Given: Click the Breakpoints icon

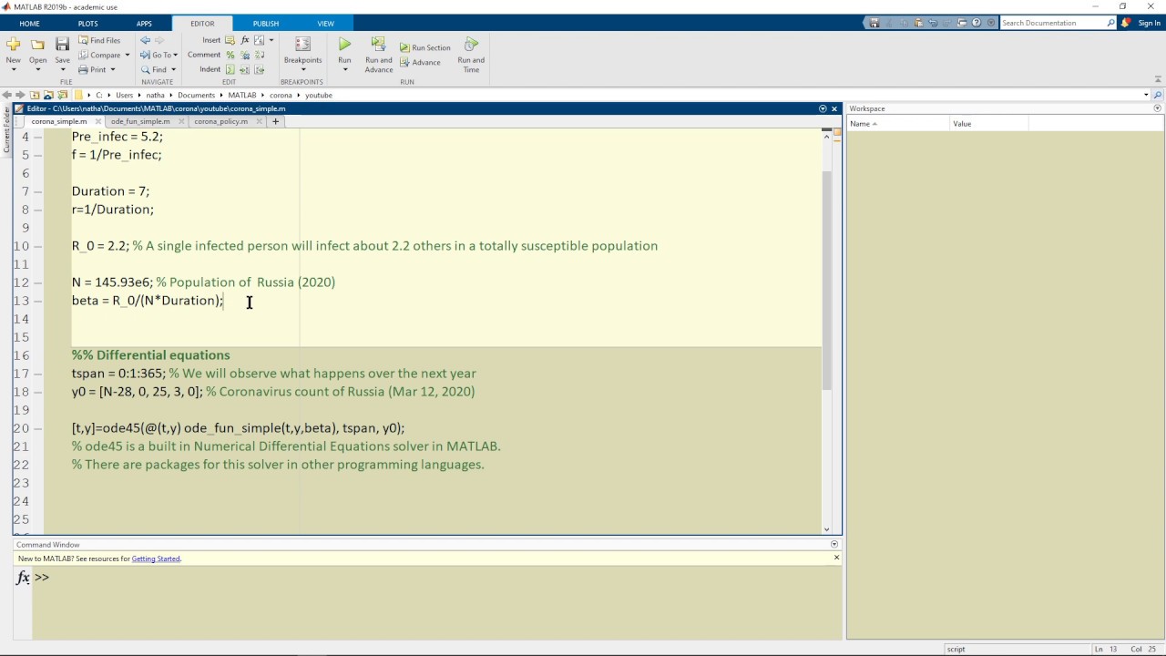Looking at the screenshot, I should click(302, 44).
